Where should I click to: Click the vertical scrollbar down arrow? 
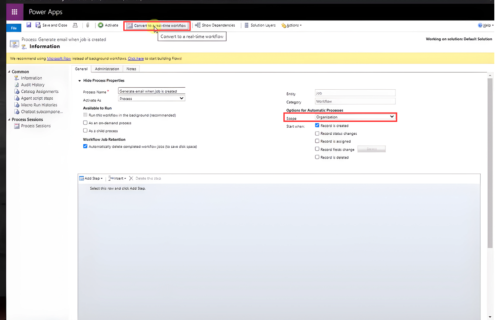tap(490, 317)
